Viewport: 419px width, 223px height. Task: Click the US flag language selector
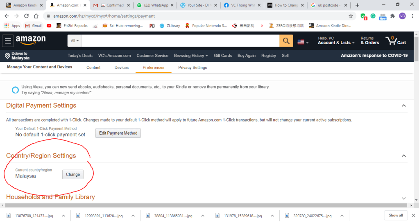pos(302,42)
